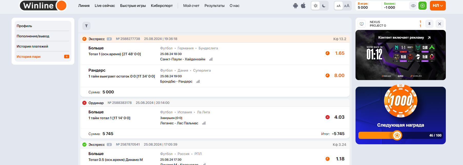Click the reward progress bar chip
The height and width of the screenshot is (165, 463).
(x=397, y=135)
